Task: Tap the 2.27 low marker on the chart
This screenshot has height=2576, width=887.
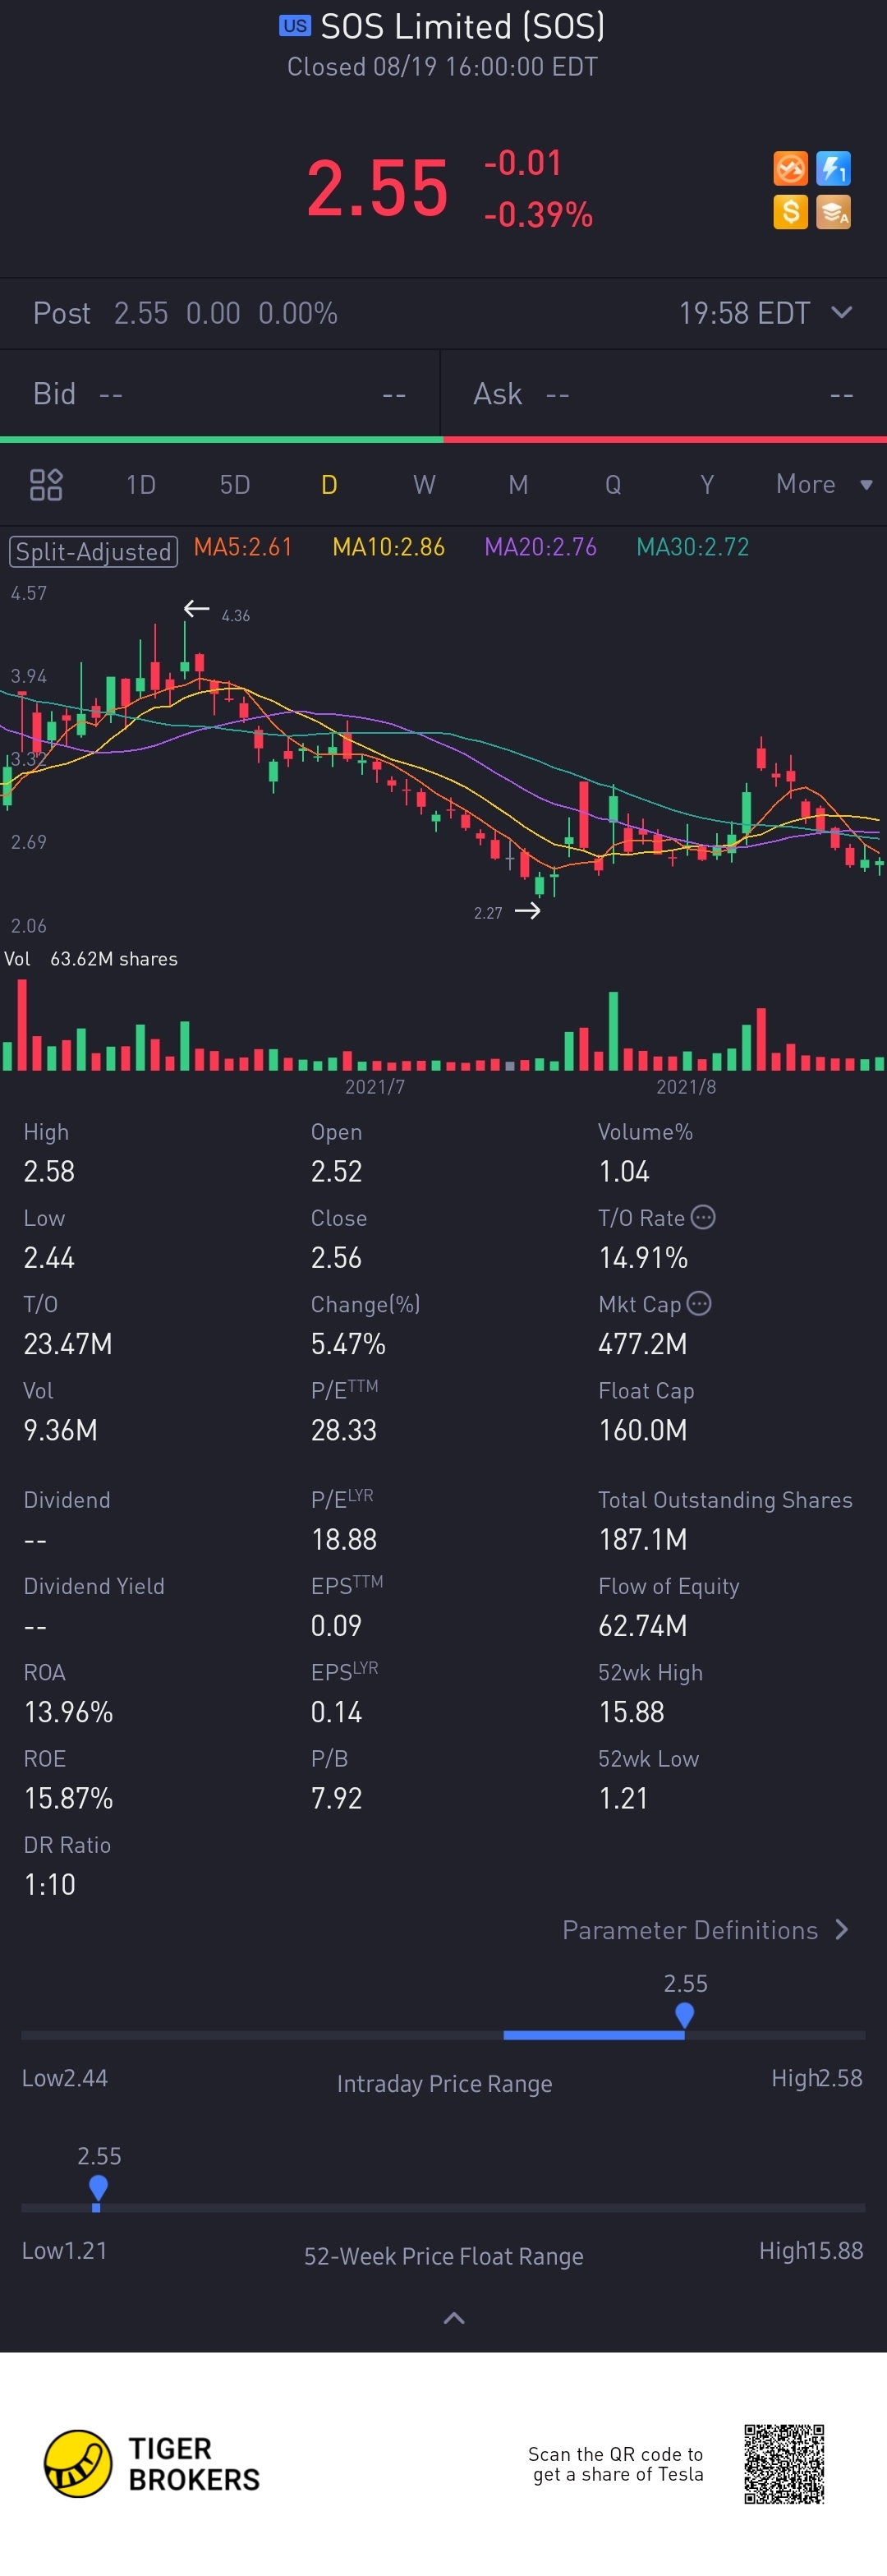Action: [488, 912]
